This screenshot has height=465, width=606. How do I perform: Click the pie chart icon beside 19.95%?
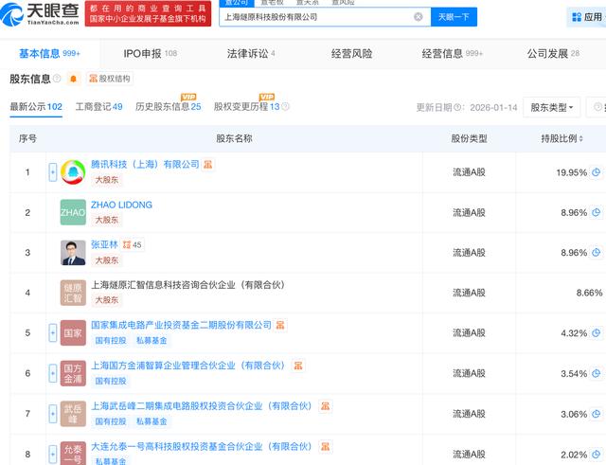597,172
